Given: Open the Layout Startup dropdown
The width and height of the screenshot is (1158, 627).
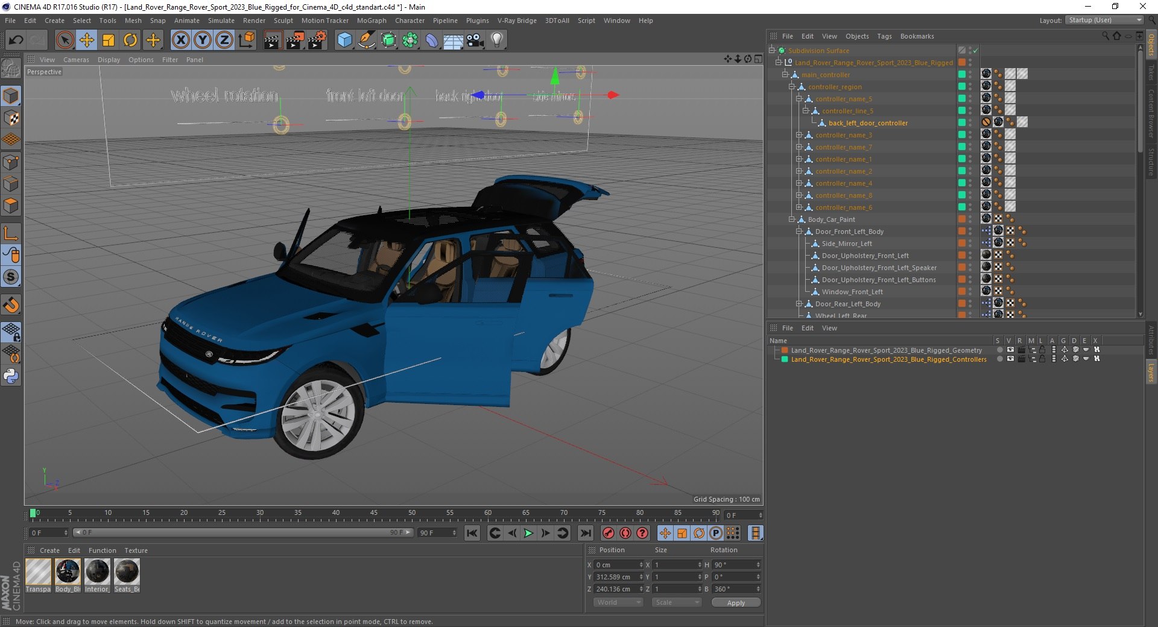Looking at the screenshot, I should (x=1104, y=20).
